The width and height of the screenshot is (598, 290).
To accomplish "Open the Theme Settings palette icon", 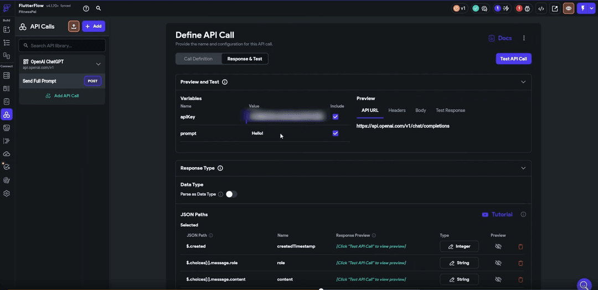I will point(7,180).
